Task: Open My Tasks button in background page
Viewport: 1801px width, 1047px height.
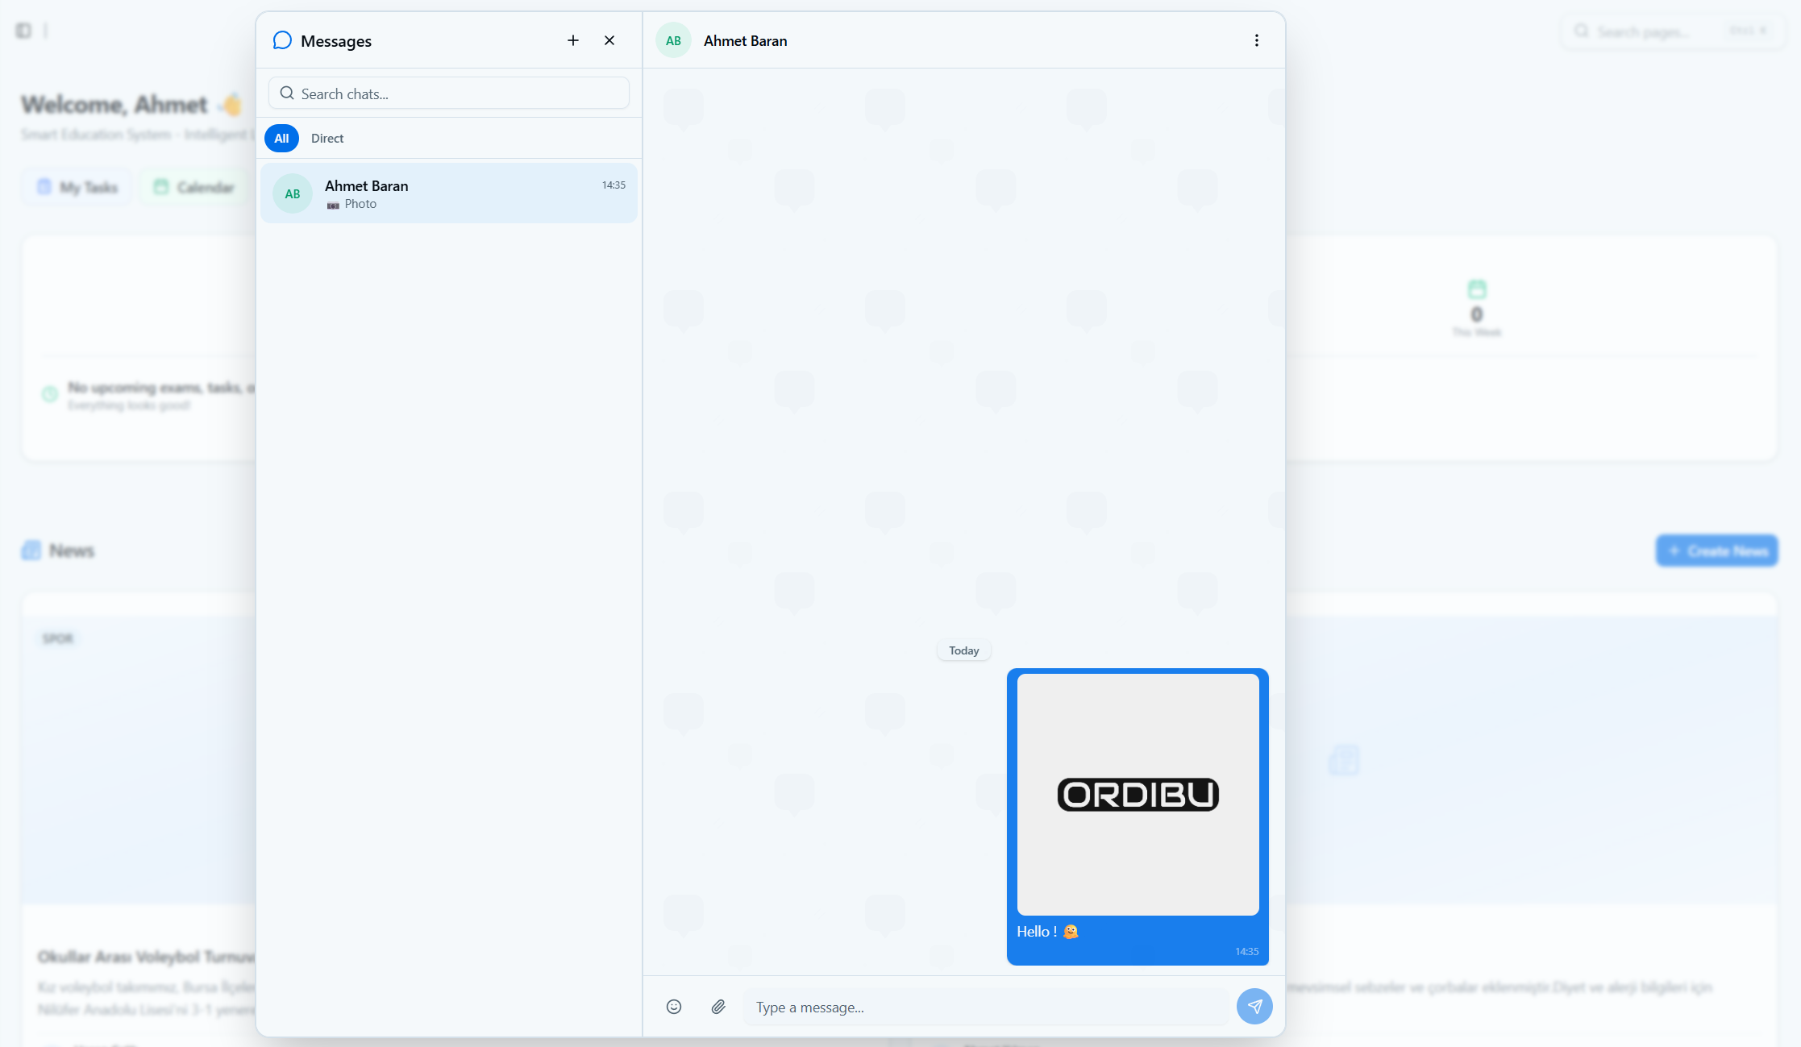Action: (78, 187)
